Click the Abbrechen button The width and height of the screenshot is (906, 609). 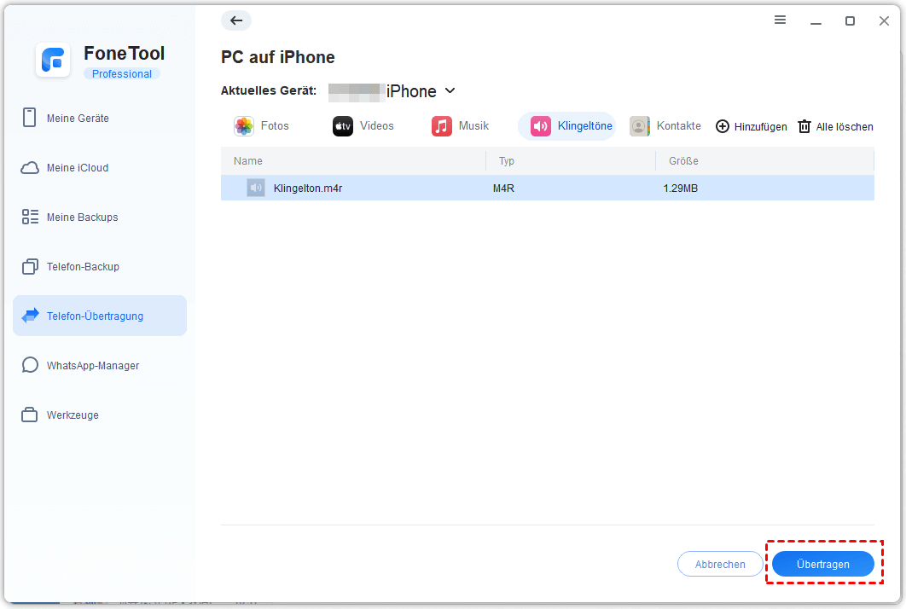(720, 564)
